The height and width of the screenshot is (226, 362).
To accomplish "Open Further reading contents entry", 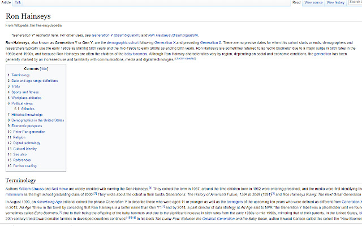I will pyautogui.click(x=25, y=166).
